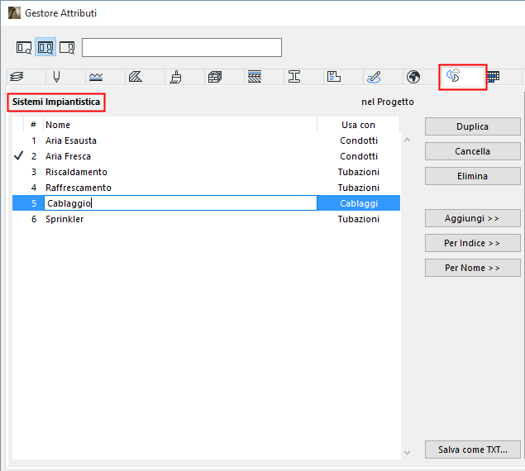Click checkmark beside Aria Fresca

(19, 156)
